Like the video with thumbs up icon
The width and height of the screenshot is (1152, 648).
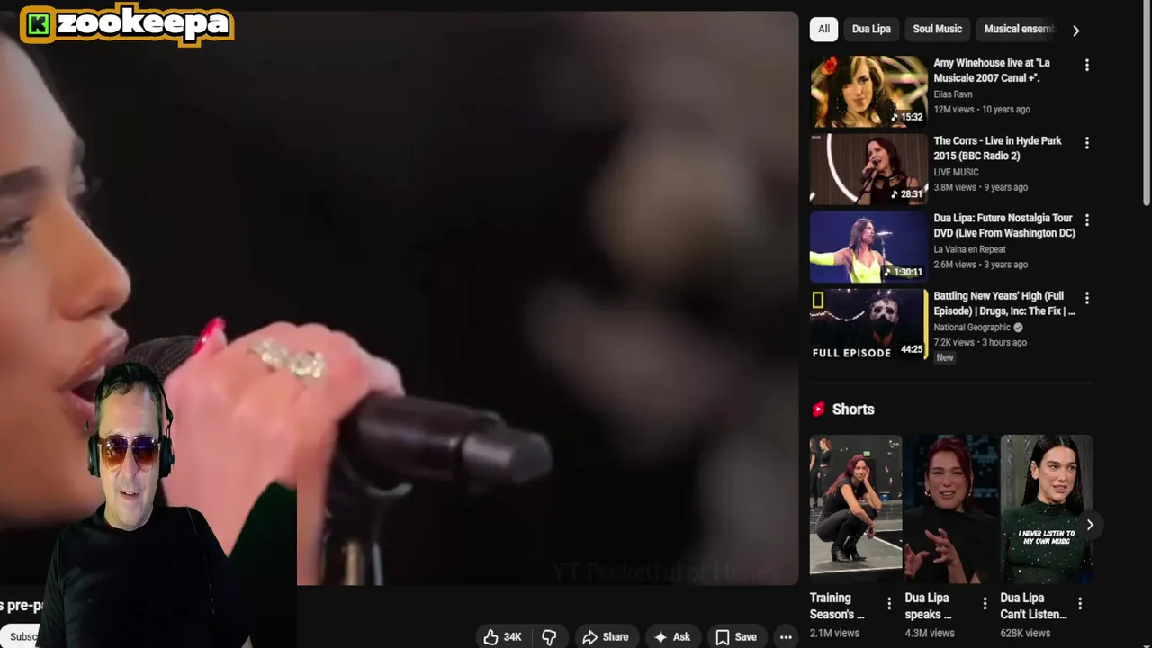click(502, 636)
